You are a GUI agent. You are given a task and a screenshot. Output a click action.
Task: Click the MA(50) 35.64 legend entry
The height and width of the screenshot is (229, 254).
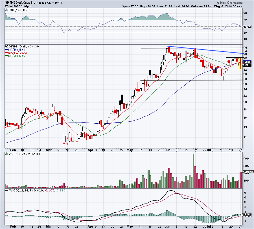point(17,50)
